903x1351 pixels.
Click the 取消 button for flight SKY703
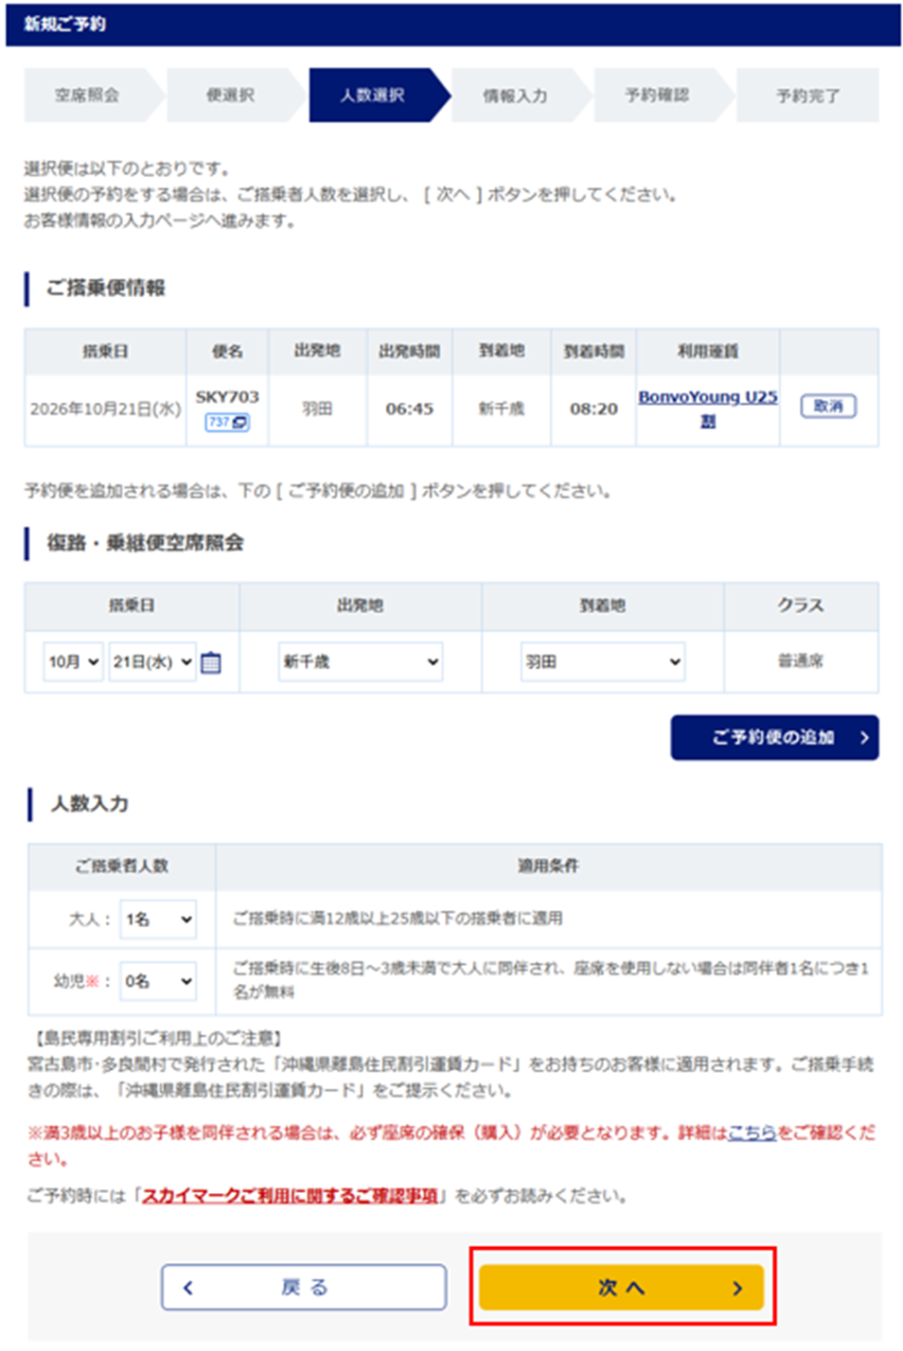tap(828, 406)
